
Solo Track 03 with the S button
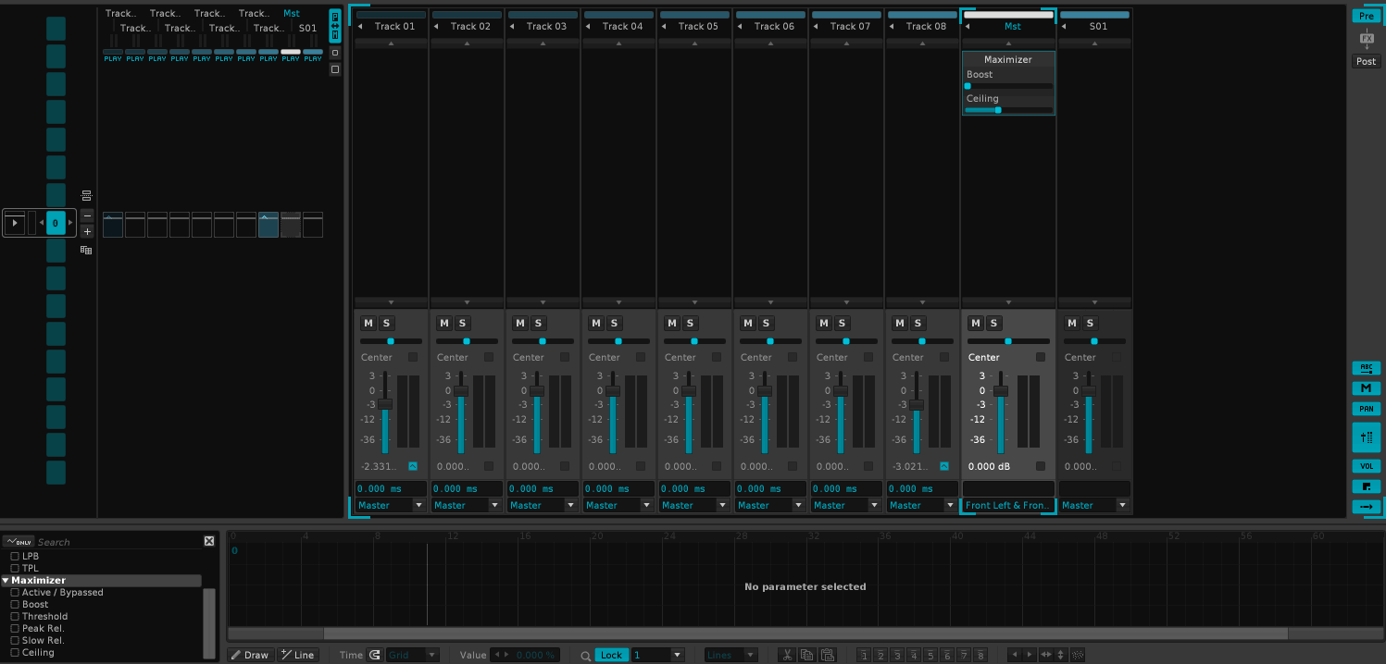coord(539,323)
